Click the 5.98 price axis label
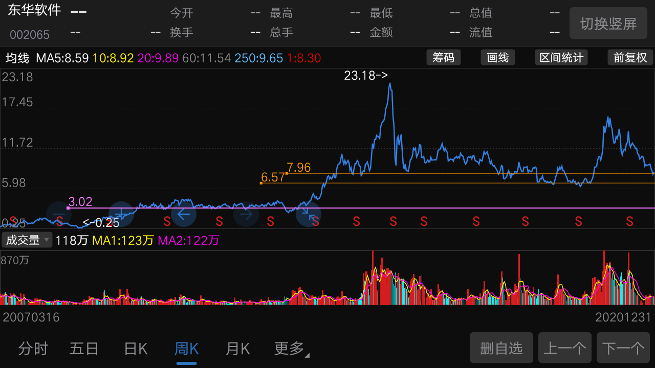The height and width of the screenshot is (368, 655). coord(14,183)
